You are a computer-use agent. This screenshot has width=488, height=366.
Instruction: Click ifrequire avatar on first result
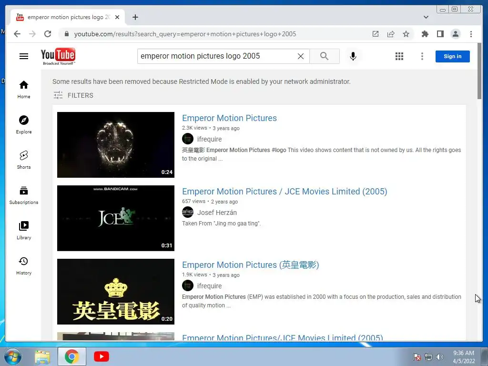click(188, 139)
